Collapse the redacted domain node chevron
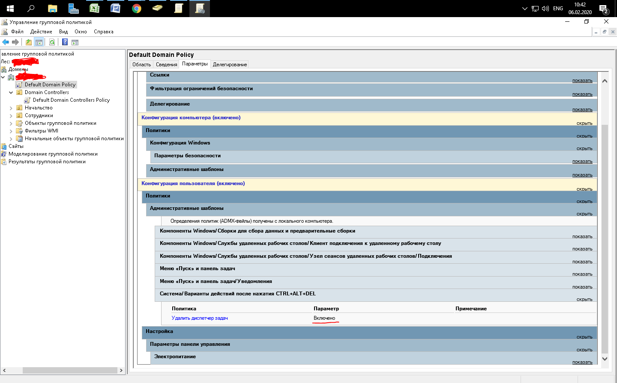Viewport: 617px width, 383px height. click(x=3, y=77)
